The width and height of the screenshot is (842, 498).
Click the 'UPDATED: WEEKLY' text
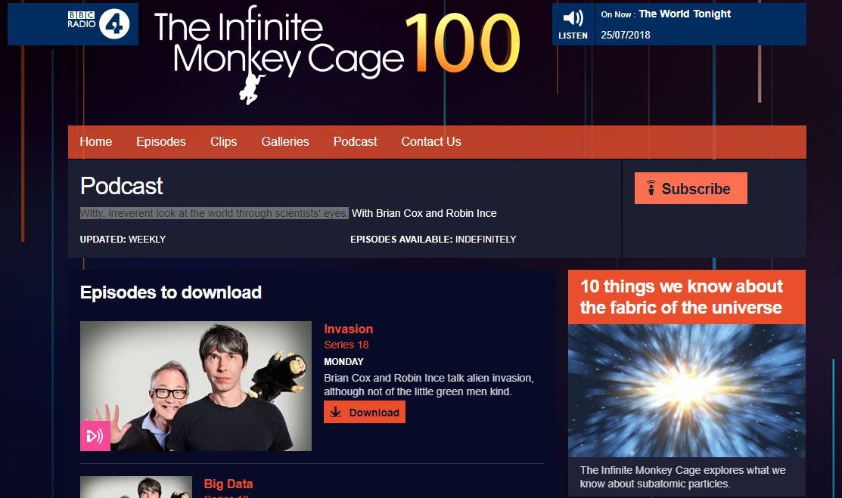tap(123, 240)
